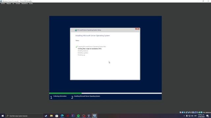
Task: Click the recording status icon
Action: (195, 112)
